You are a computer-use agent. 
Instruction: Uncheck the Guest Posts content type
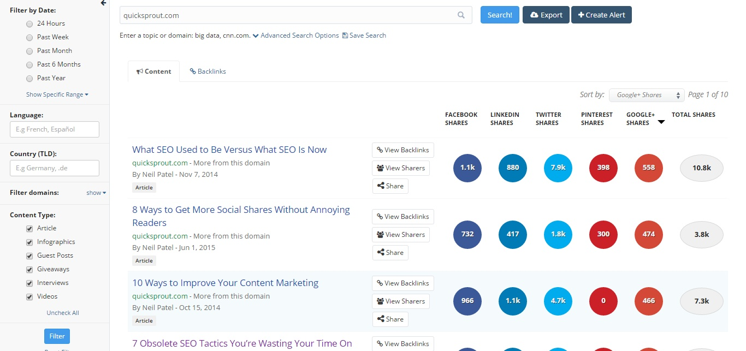coord(29,255)
